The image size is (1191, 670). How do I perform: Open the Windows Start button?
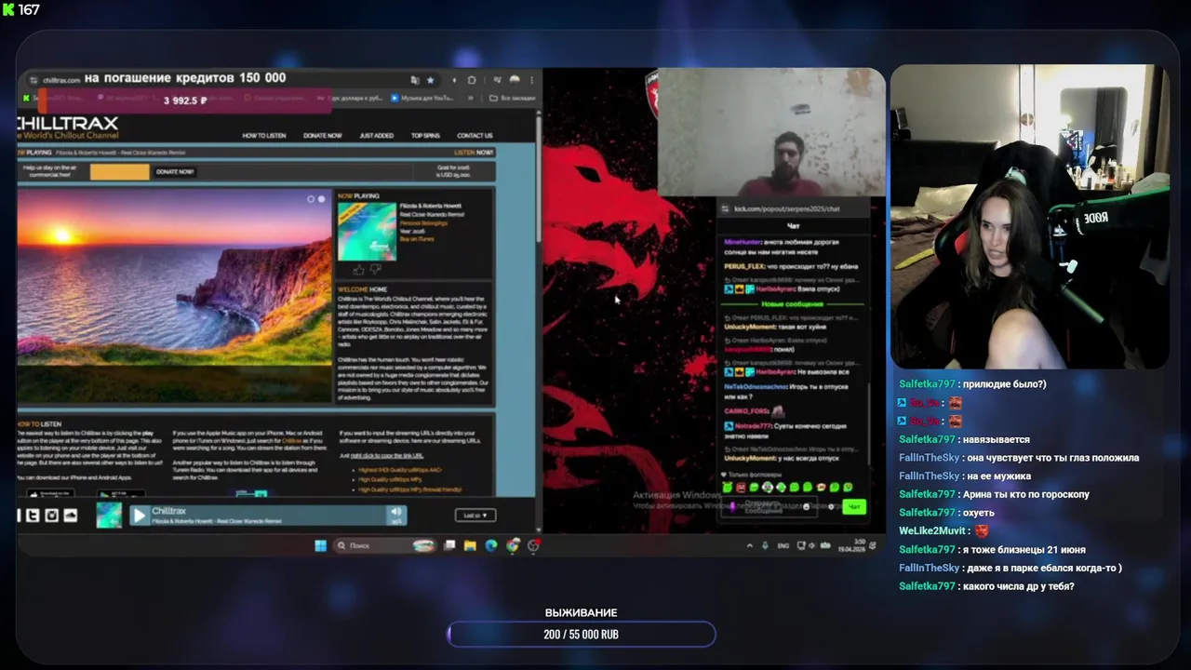pyautogui.click(x=320, y=545)
